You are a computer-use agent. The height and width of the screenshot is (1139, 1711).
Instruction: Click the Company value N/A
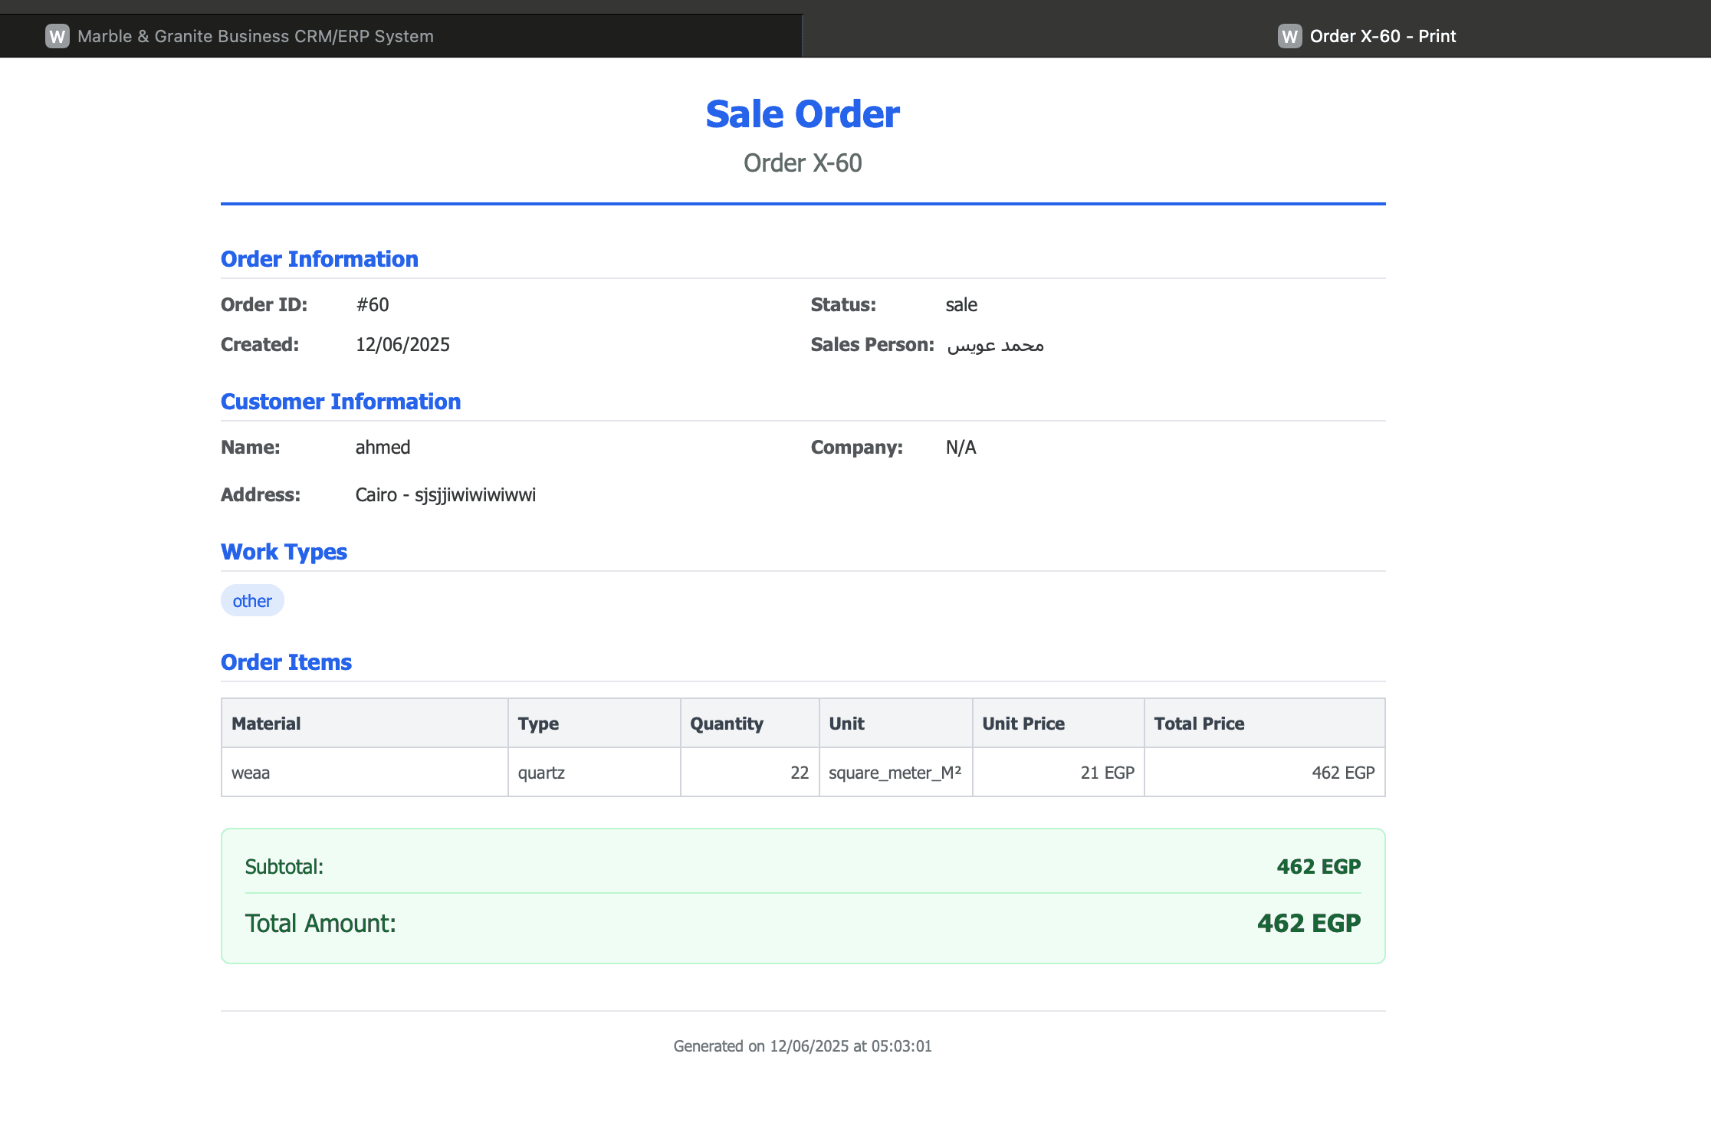(x=961, y=448)
